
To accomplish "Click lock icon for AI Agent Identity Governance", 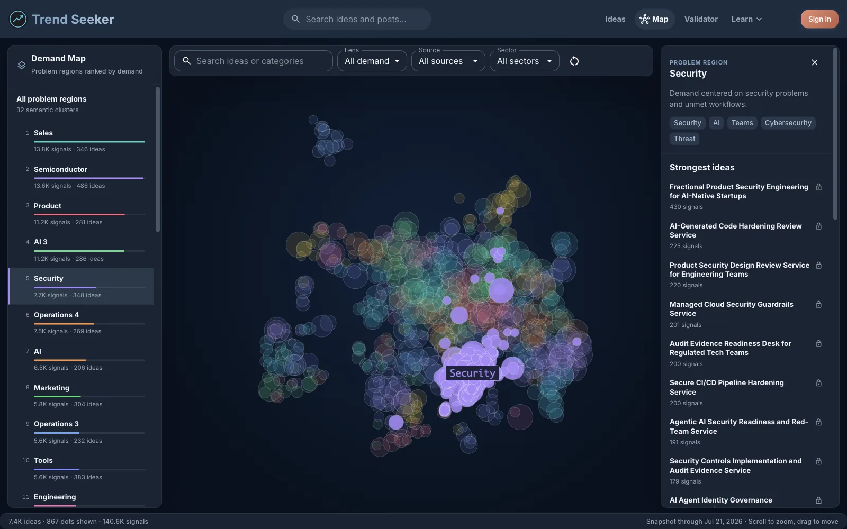I will point(818,500).
